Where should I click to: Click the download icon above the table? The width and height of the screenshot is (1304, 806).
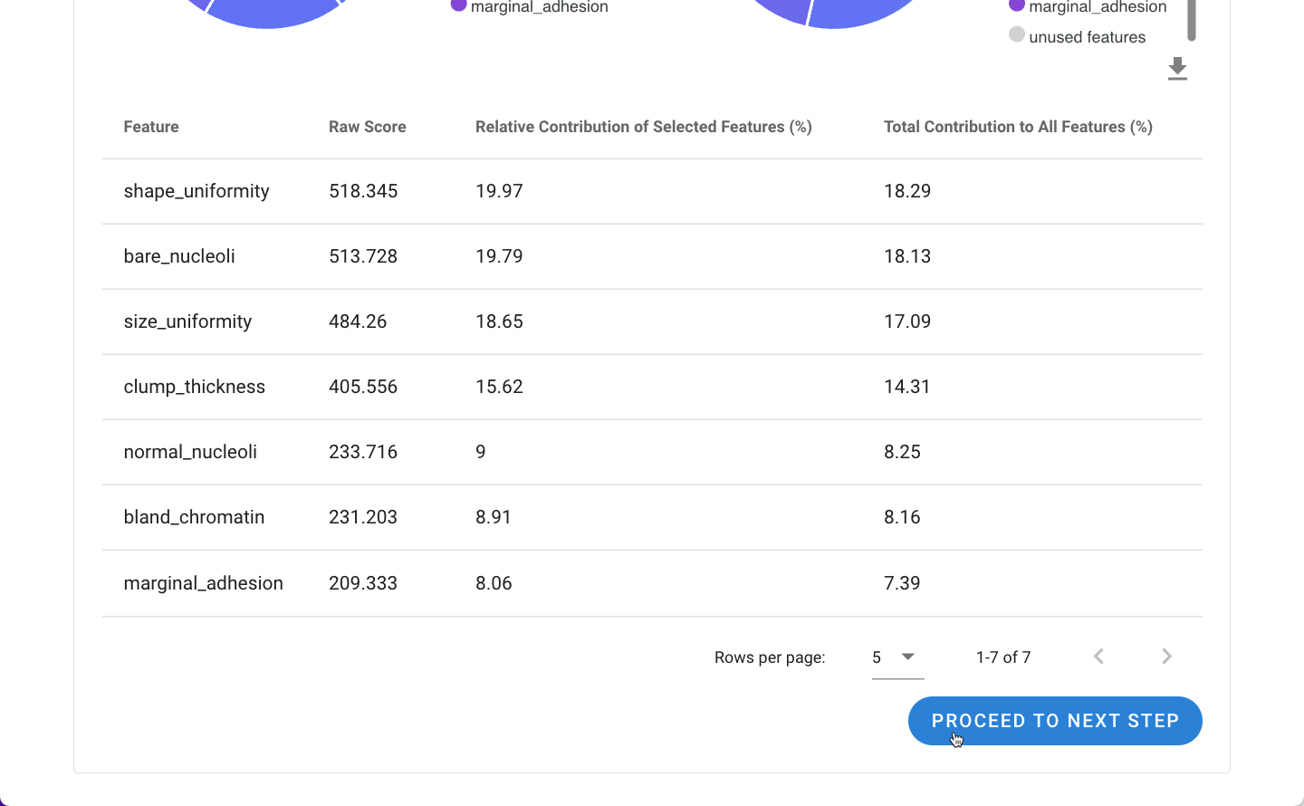tap(1177, 69)
